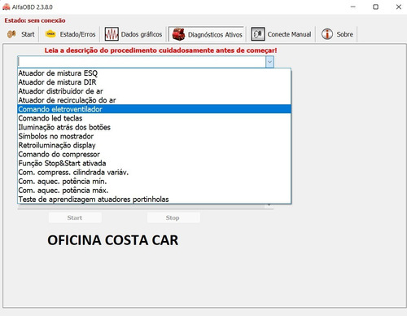The width and height of the screenshot is (407, 316).
Task: Select Retroiluminação display option
Action: coord(154,145)
